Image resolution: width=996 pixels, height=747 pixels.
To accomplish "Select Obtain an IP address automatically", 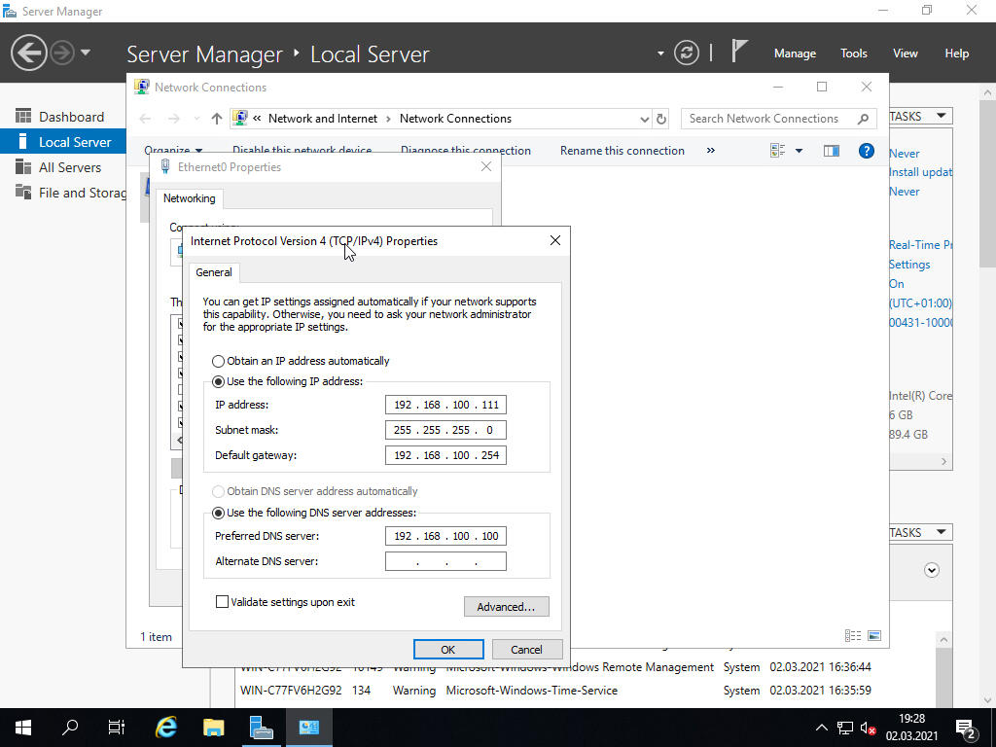I will point(218,361).
